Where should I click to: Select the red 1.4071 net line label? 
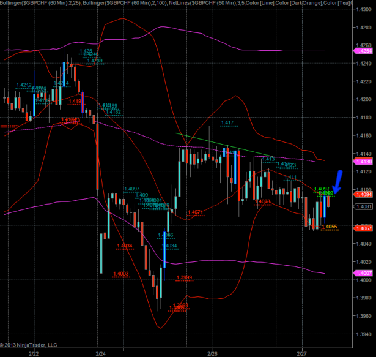click(196, 212)
